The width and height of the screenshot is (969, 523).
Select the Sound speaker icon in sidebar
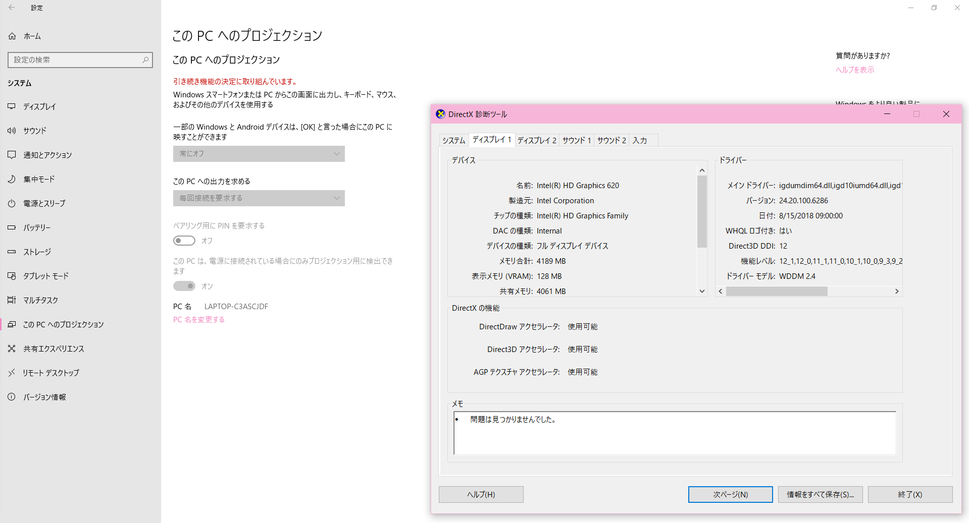coord(12,131)
